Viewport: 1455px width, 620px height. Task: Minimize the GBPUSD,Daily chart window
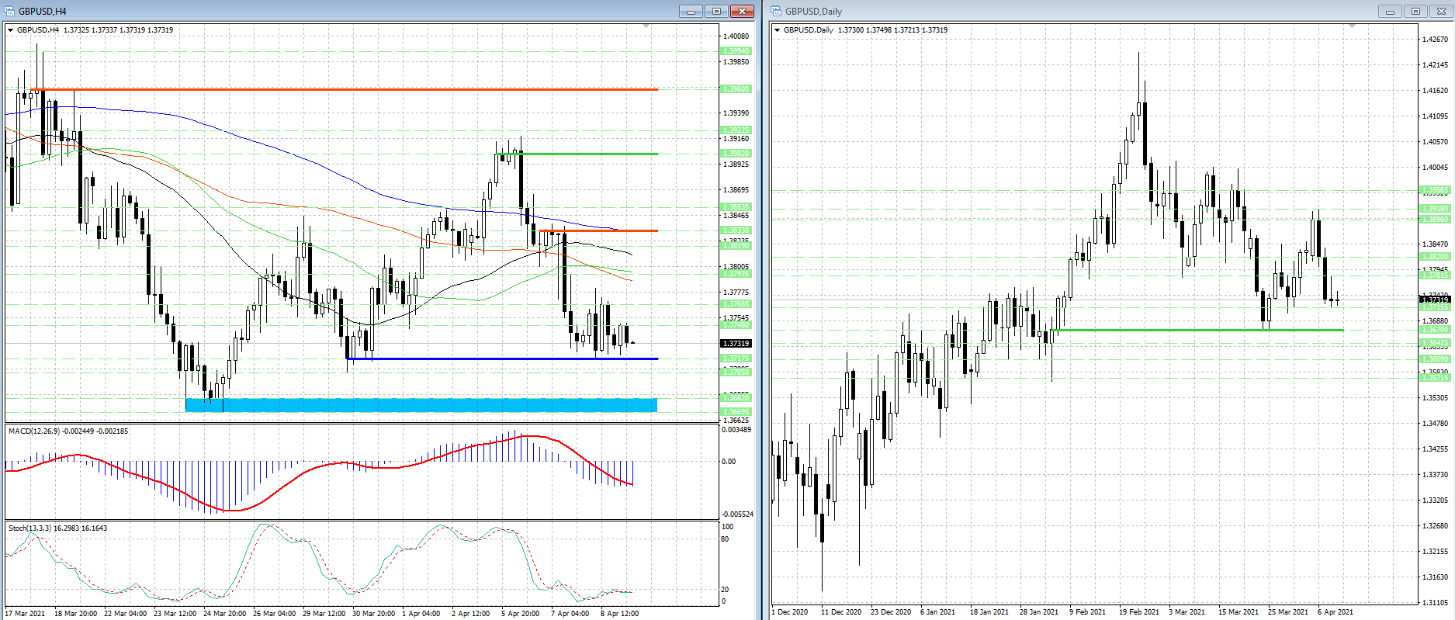click(x=1390, y=11)
